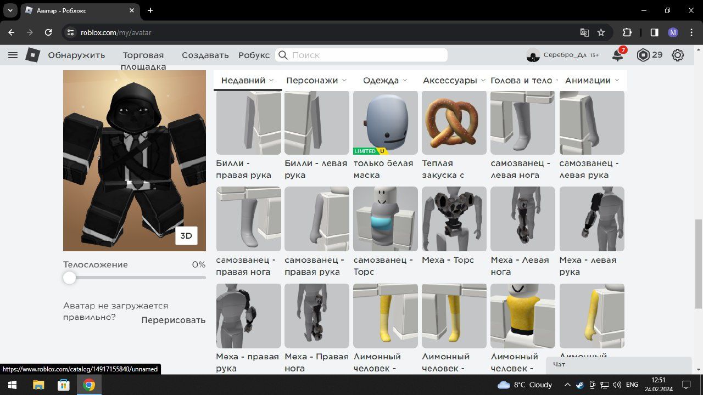
Task: Expand the Недавний dropdown
Action: [247, 80]
